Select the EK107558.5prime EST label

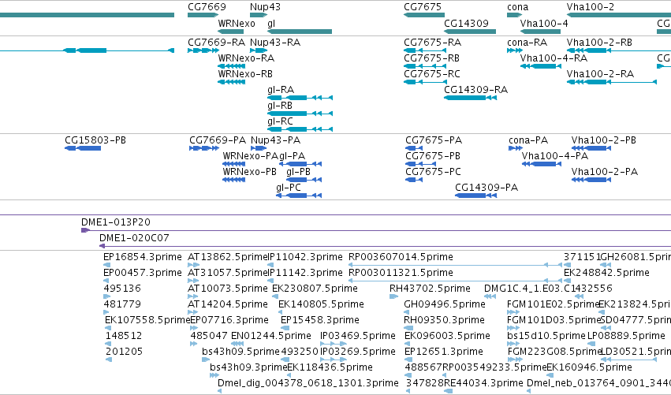(147, 321)
